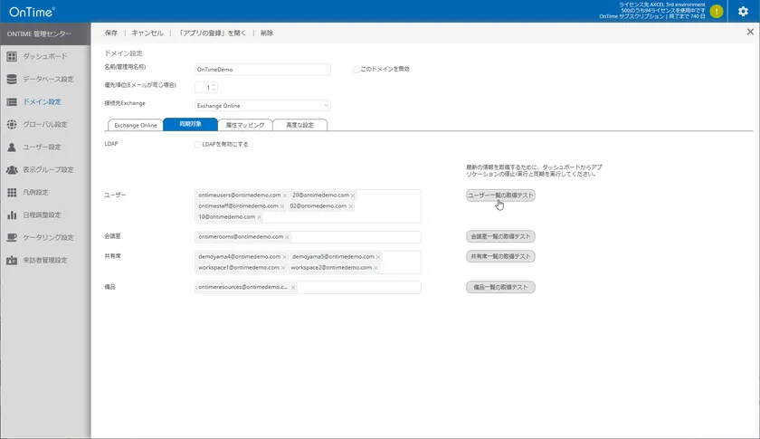This screenshot has height=439, width=760.
Task: Enable the LDAP checkbox
Action: [x=198, y=144]
